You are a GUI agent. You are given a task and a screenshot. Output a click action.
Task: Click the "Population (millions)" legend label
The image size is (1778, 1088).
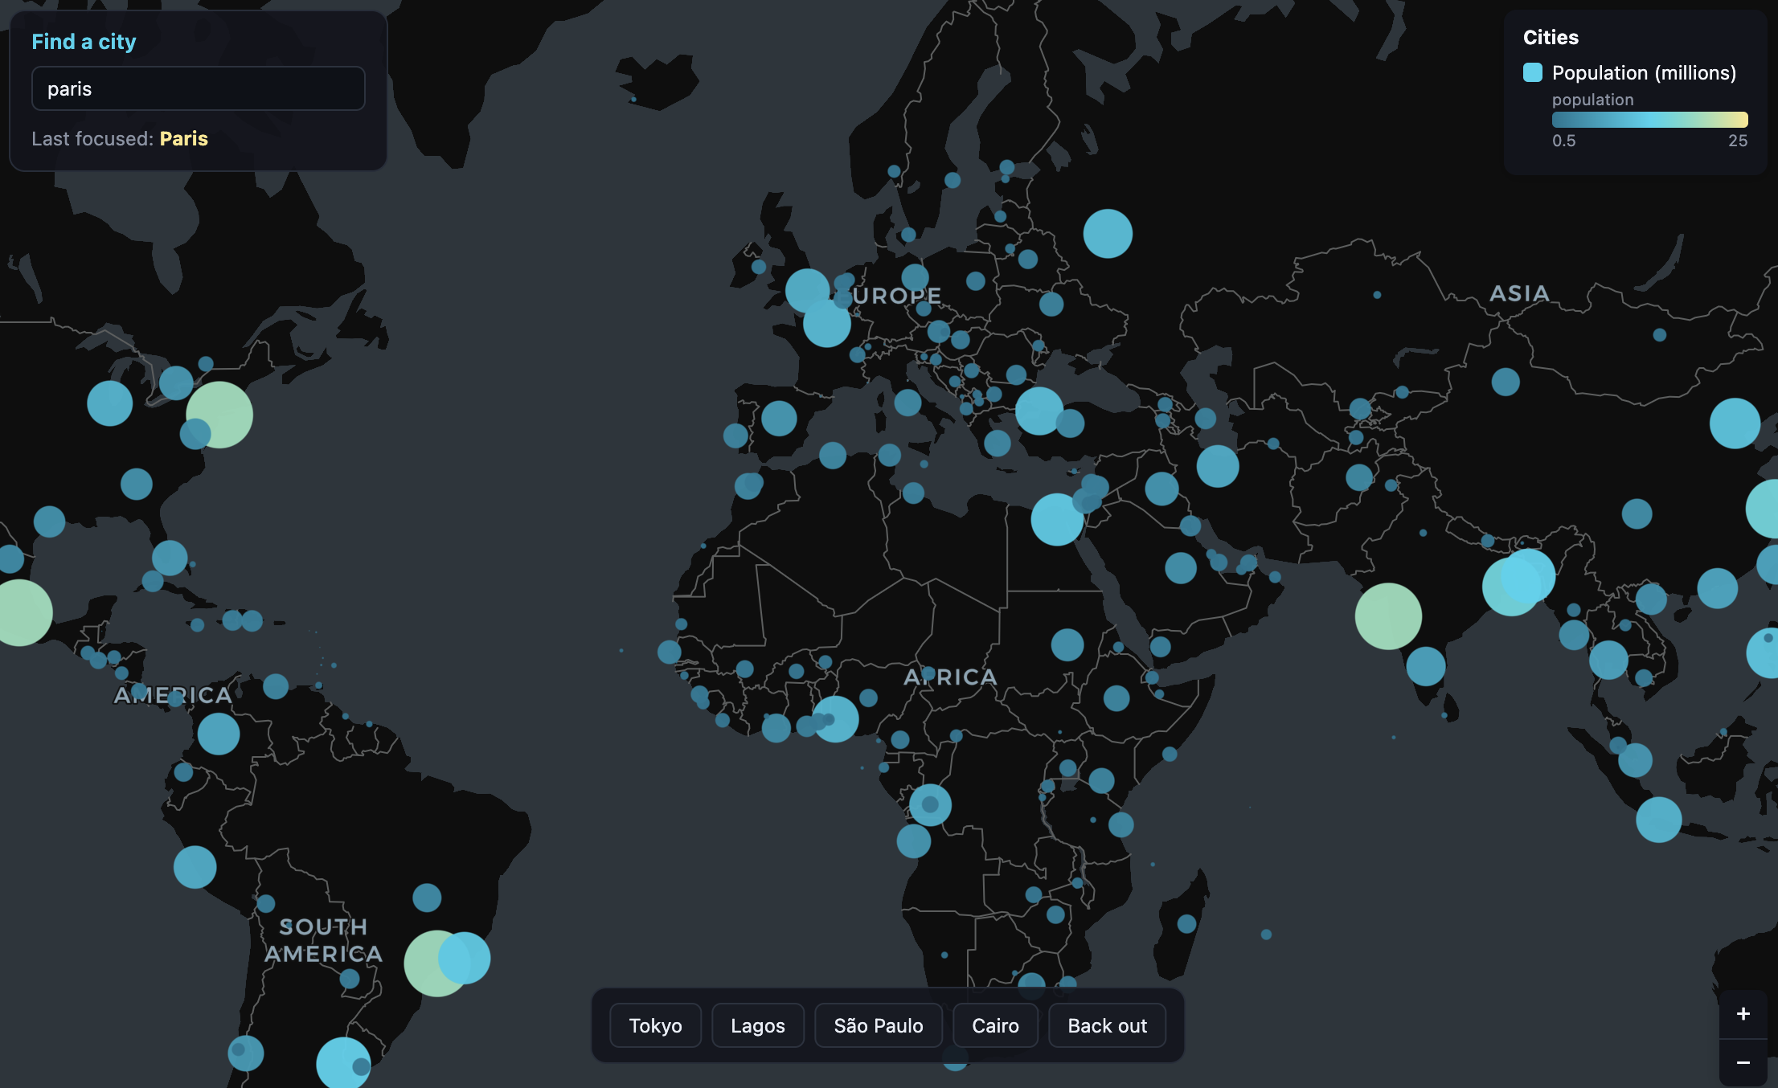(1644, 72)
